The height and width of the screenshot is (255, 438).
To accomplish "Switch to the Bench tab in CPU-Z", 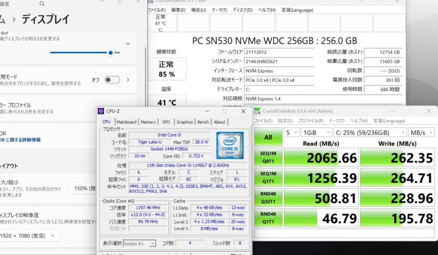I will click(203, 122).
